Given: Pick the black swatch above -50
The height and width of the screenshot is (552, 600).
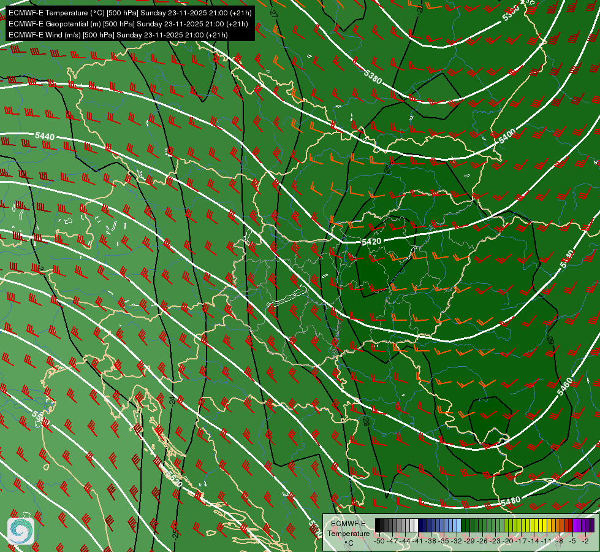Looking at the screenshot, I should 378,525.
